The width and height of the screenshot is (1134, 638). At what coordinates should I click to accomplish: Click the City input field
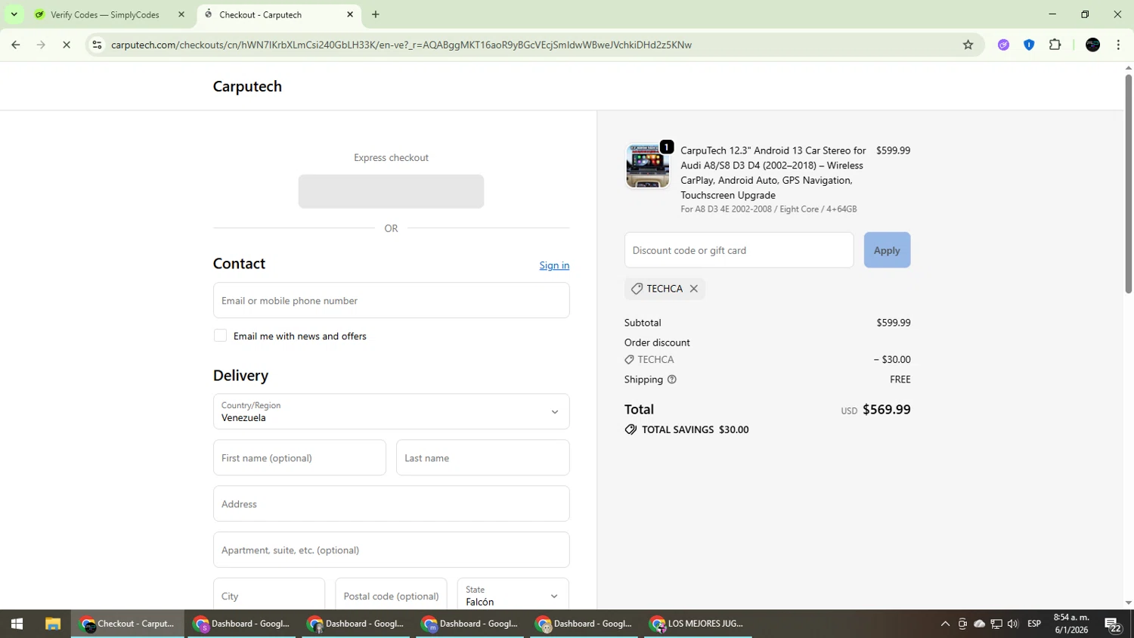pyautogui.click(x=269, y=594)
